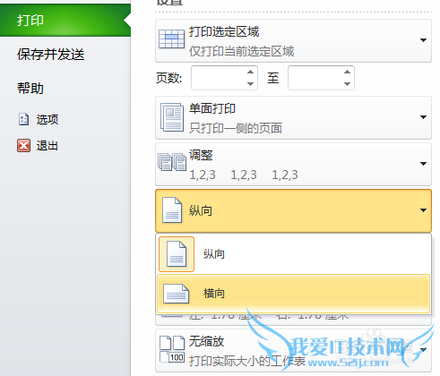The image size is (440, 376).
Task: Click 打印实际大小的工作表 description text
Action: [247, 361]
